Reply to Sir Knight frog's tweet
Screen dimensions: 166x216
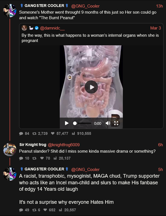[21, 158]
